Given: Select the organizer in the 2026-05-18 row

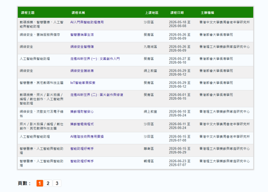Looking at the screenshot, I should (x=225, y=22).
